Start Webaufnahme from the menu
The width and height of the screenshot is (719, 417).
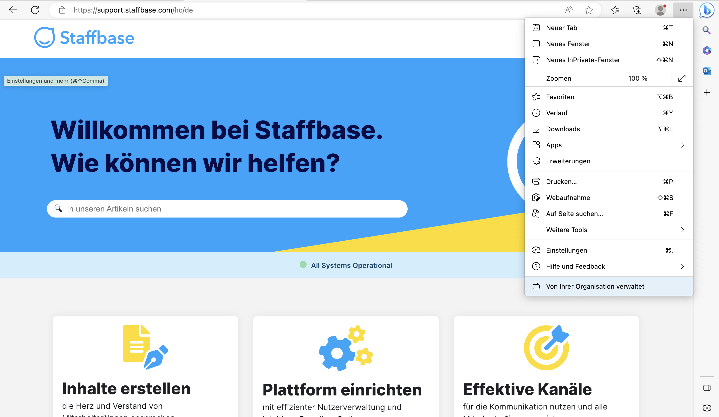(x=609, y=197)
